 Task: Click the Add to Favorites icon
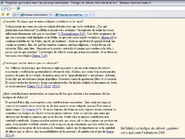coord(8,14)
